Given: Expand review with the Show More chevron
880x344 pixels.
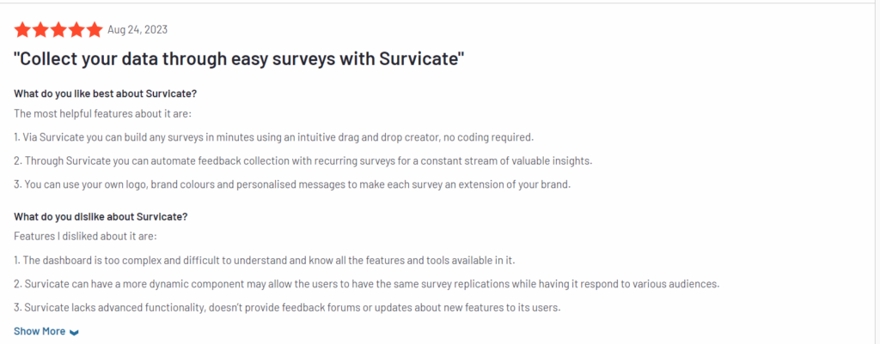Looking at the screenshot, I should click(74, 332).
